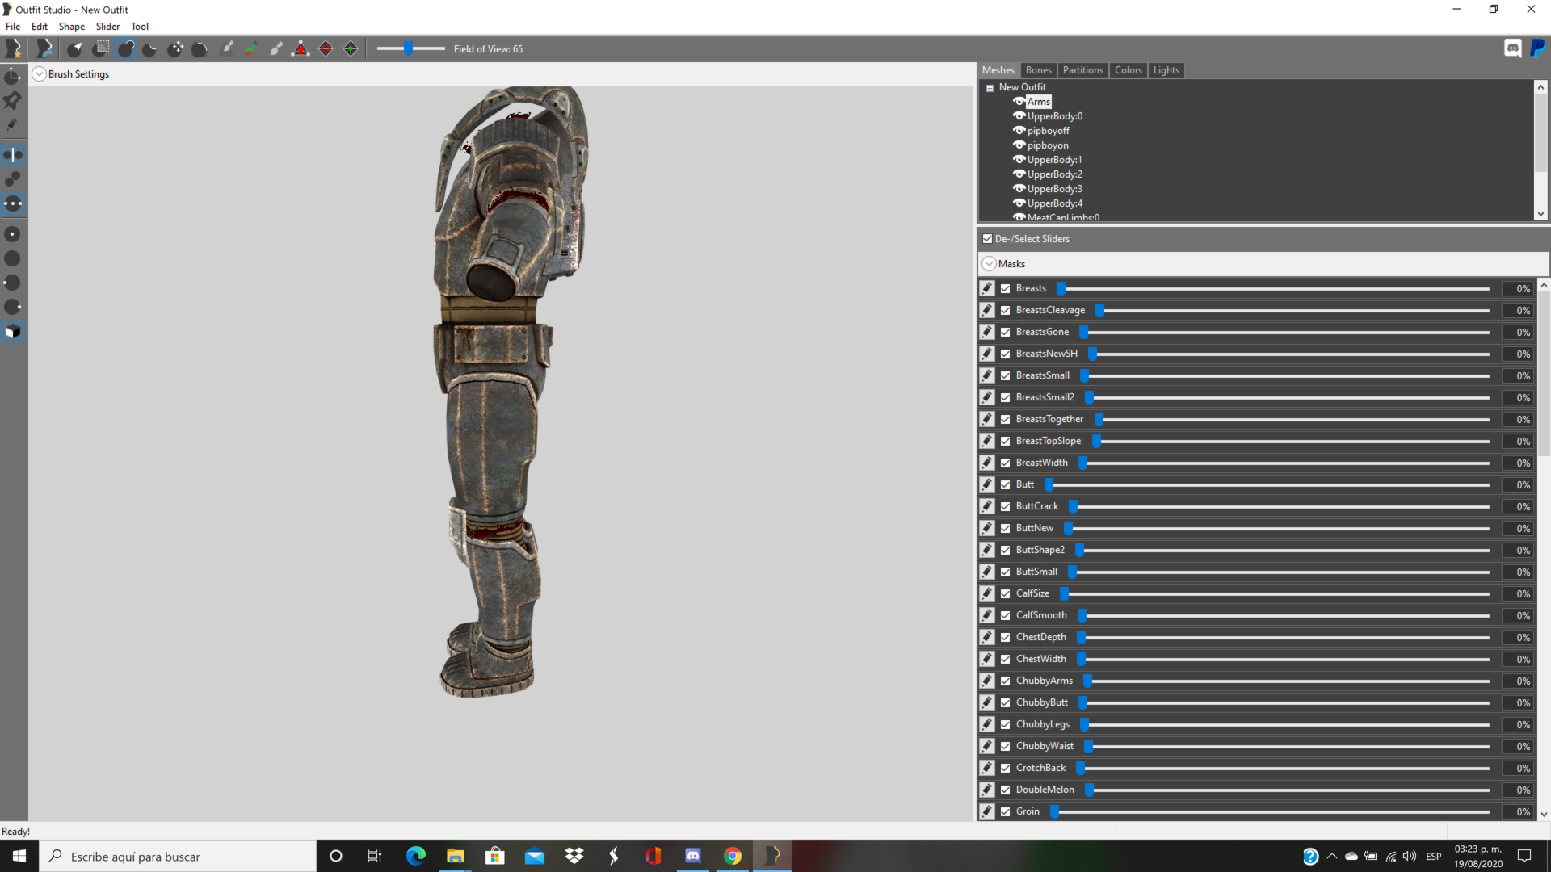Collapse the Masks section
Image resolution: width=1551 pixels, height=872 pixels.
coord(989,264)
